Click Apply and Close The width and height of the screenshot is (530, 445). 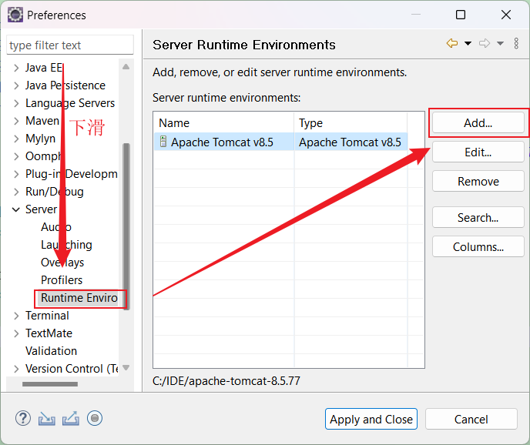pyautogui.click(x=371, y=420)
